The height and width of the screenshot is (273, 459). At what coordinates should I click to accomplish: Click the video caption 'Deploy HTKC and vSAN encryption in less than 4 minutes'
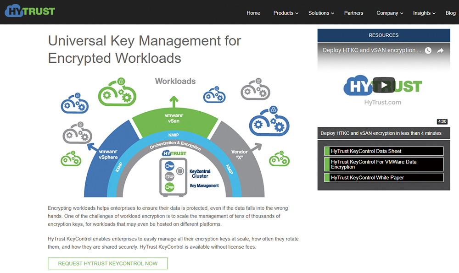(381, 133)
